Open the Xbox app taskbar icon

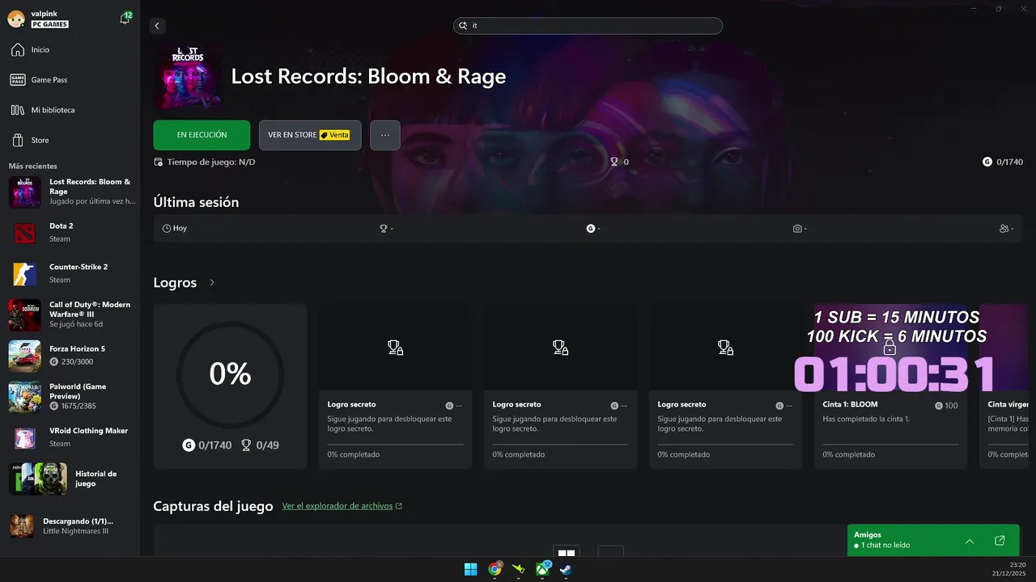click(x=542, y=569)
